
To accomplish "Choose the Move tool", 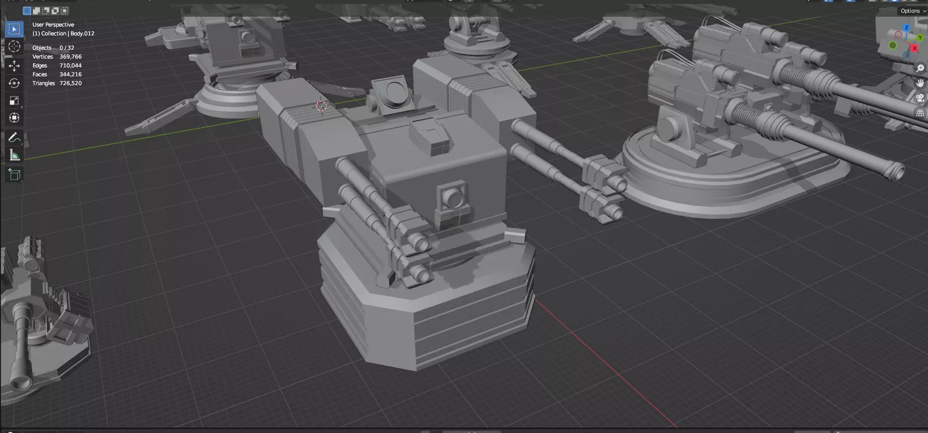I will tap(14, 65).
